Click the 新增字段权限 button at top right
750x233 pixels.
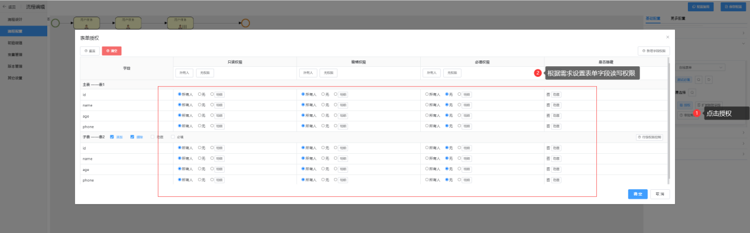(x=654, y=51)
